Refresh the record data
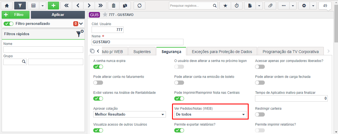This screenshot has width=338, height=134. pyautogui.click(x=139, y=6)
